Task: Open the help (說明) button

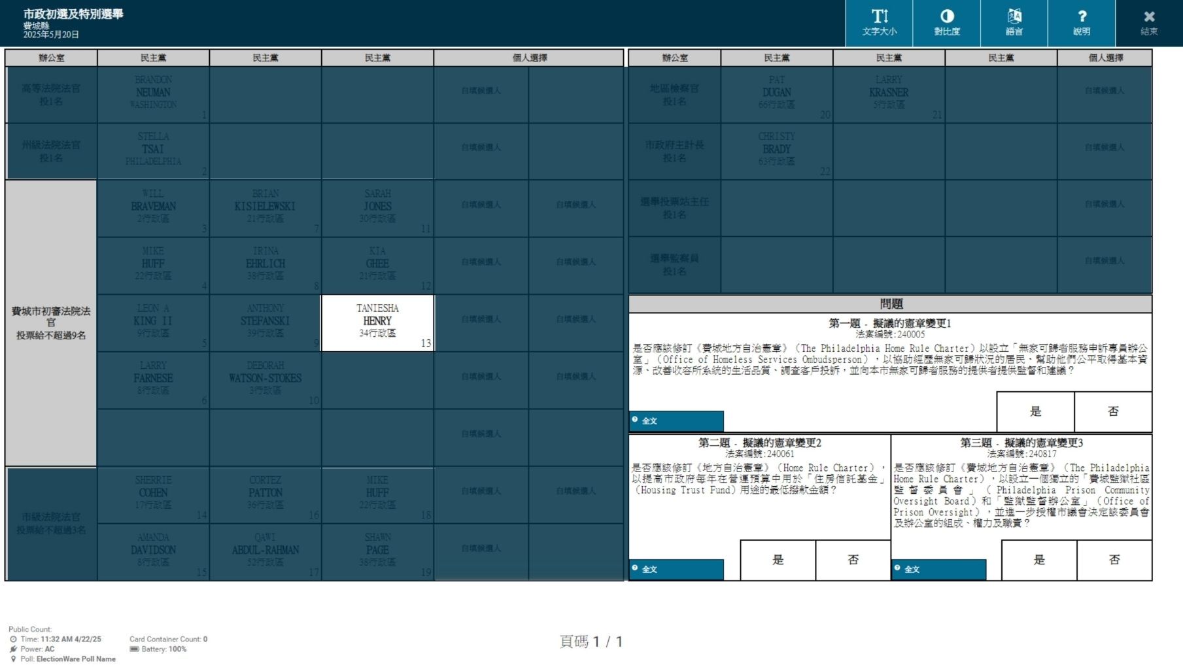Action: coord(1081,23)
